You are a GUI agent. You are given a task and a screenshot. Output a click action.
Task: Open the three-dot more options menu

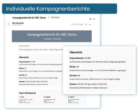(94, 24)
